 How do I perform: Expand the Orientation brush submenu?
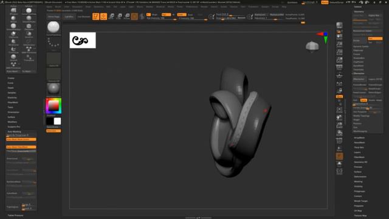pos(13,112)
